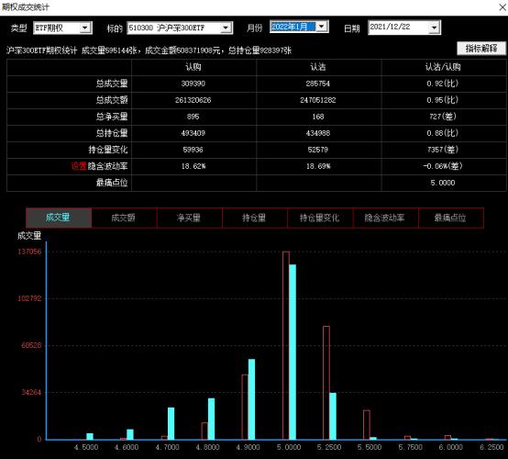Click the 727(差) difference cell
The height and width of the screenshot is (459, 508).
click(443, 117)
